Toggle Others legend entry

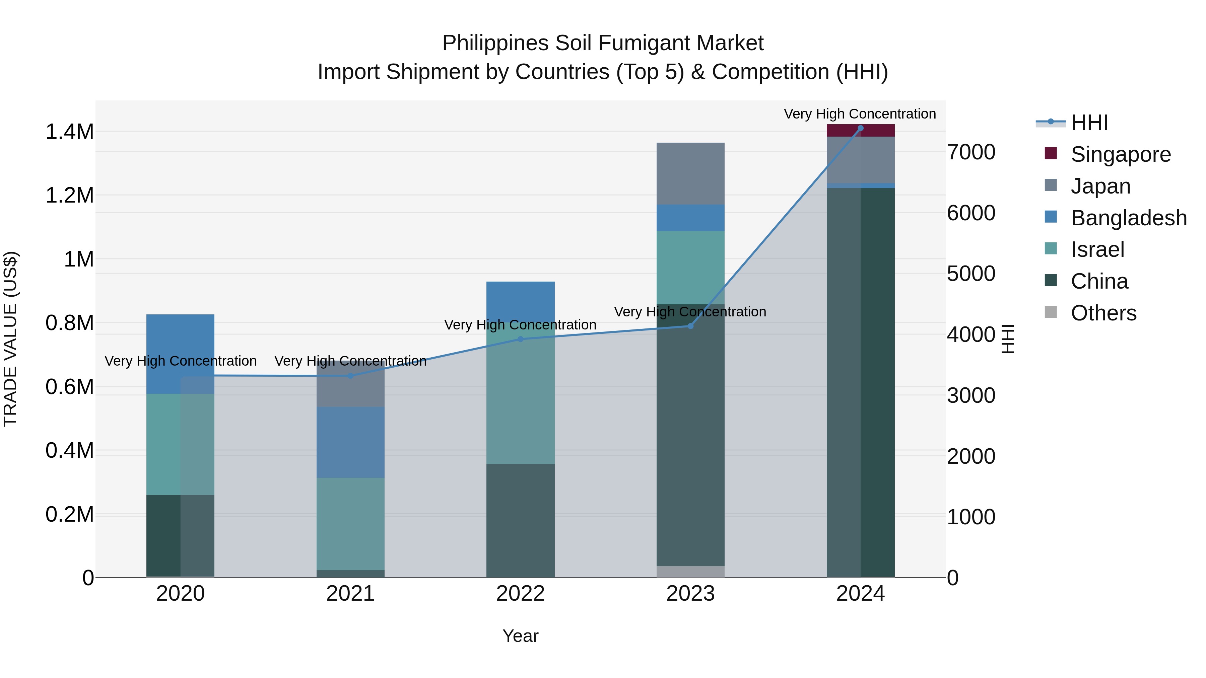[1090, 313]
